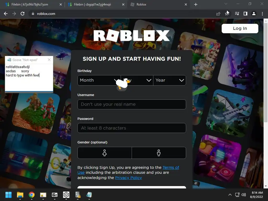Open the volume tray icon
This screenshot has height=201, width=268.
pyautogui.click(x=244, y=195)
